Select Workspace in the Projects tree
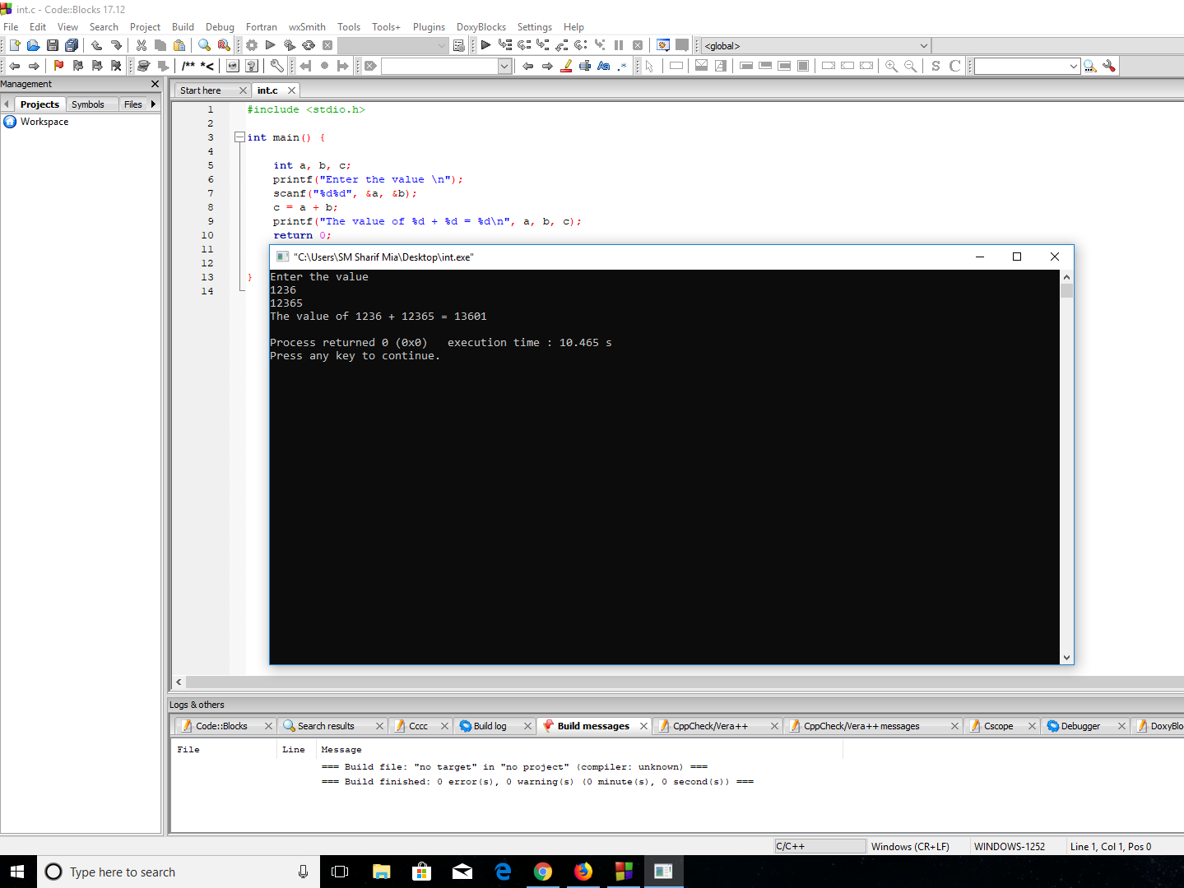This screenshot has width=1184, height=888. pyautogui.click(x=46, y=122)
